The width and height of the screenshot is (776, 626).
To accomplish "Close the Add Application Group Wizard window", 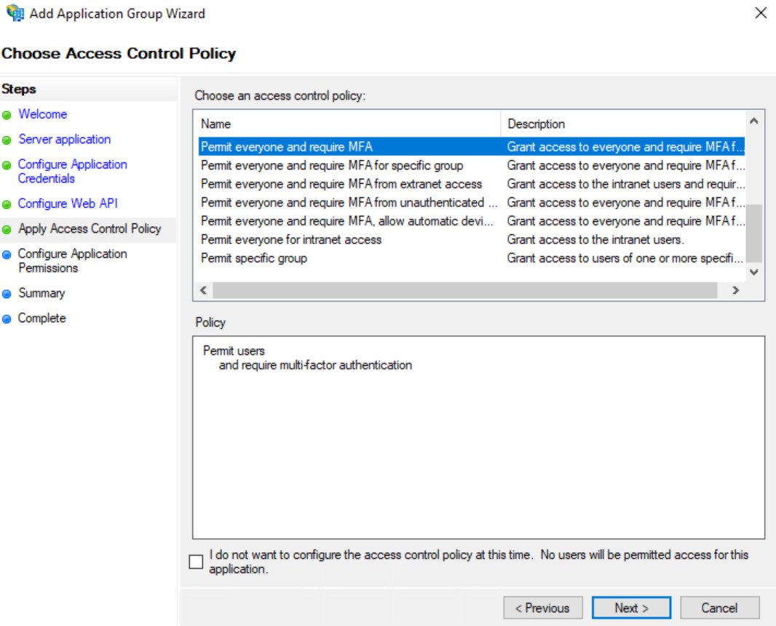I will (x=761, y=13).
